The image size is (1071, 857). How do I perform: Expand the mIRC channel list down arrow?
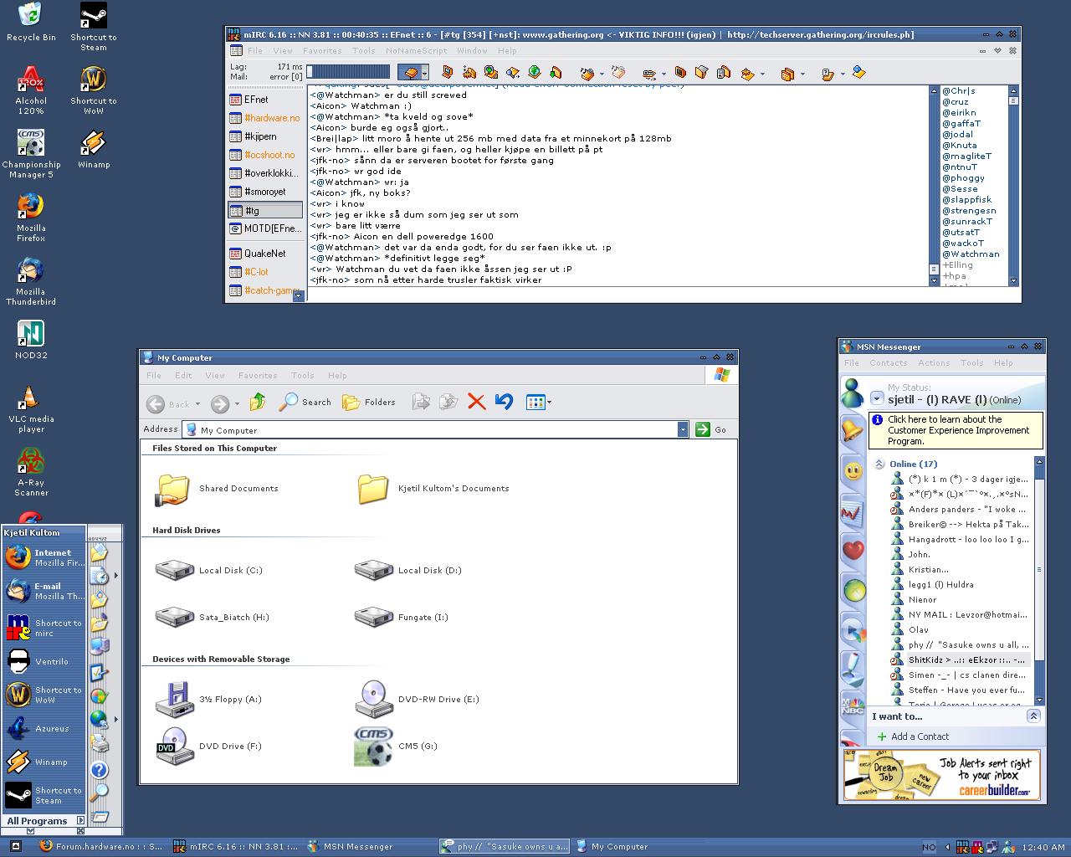[298, 295]
